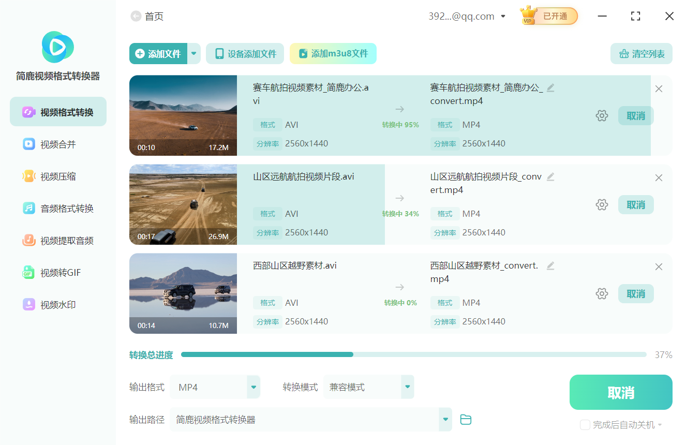Open the 视频压缩 feature
This screenshot has height=445, width=686.
tap(57, 176)
